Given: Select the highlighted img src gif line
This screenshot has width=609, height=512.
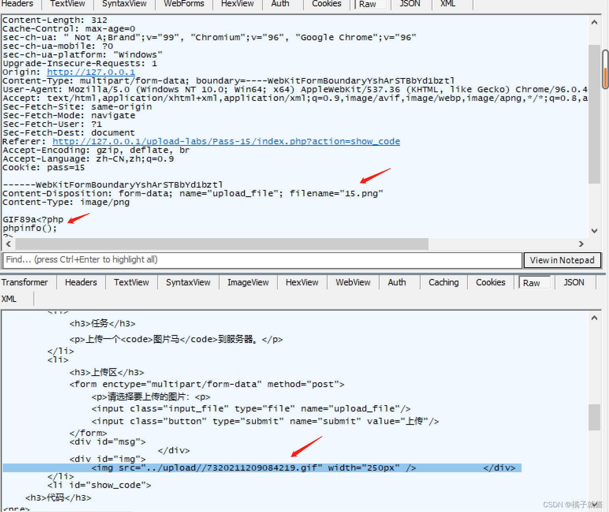Looking at the screenshot, I should pos(262,468).
